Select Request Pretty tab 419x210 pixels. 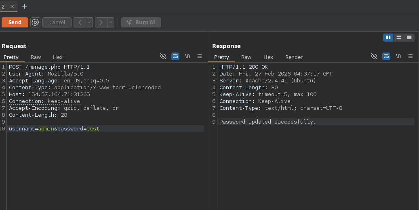coord(11,57)
